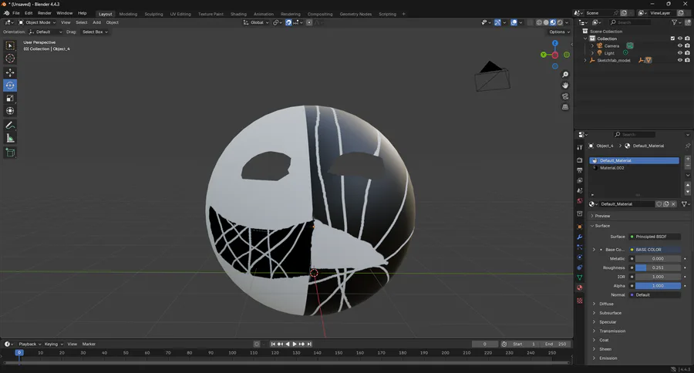Toggle proportional editing button
The width and height of the screenshot is (694, 373).
coord(309,22)
